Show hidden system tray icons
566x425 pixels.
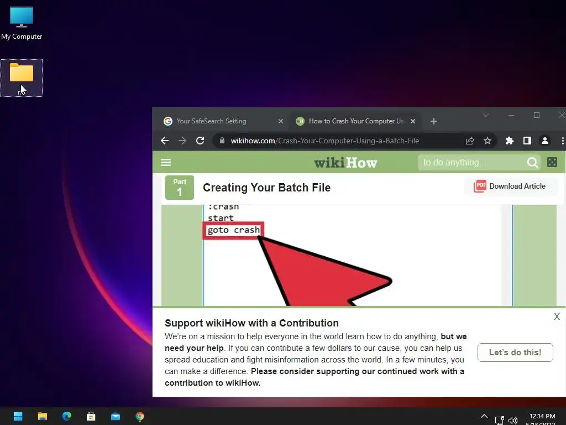pyautogui.click(x=484, y=416)
